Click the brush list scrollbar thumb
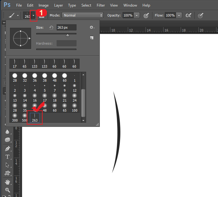The image size is (218, 197). [x=83, y=103]
